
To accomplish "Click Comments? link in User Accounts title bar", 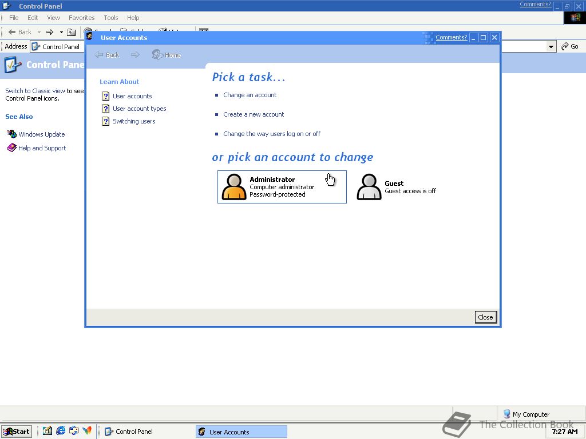I will (x=451, y=37).
